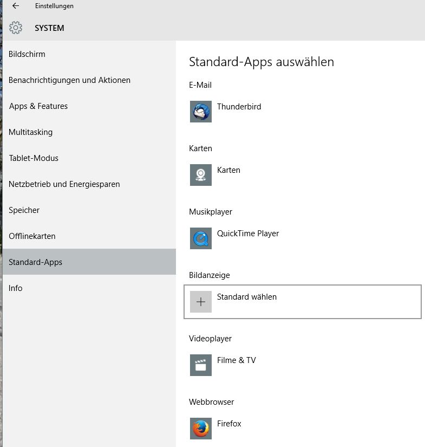Click the Filme & TV clapperboard icon
425x447 pixels.
pos(201,365)
